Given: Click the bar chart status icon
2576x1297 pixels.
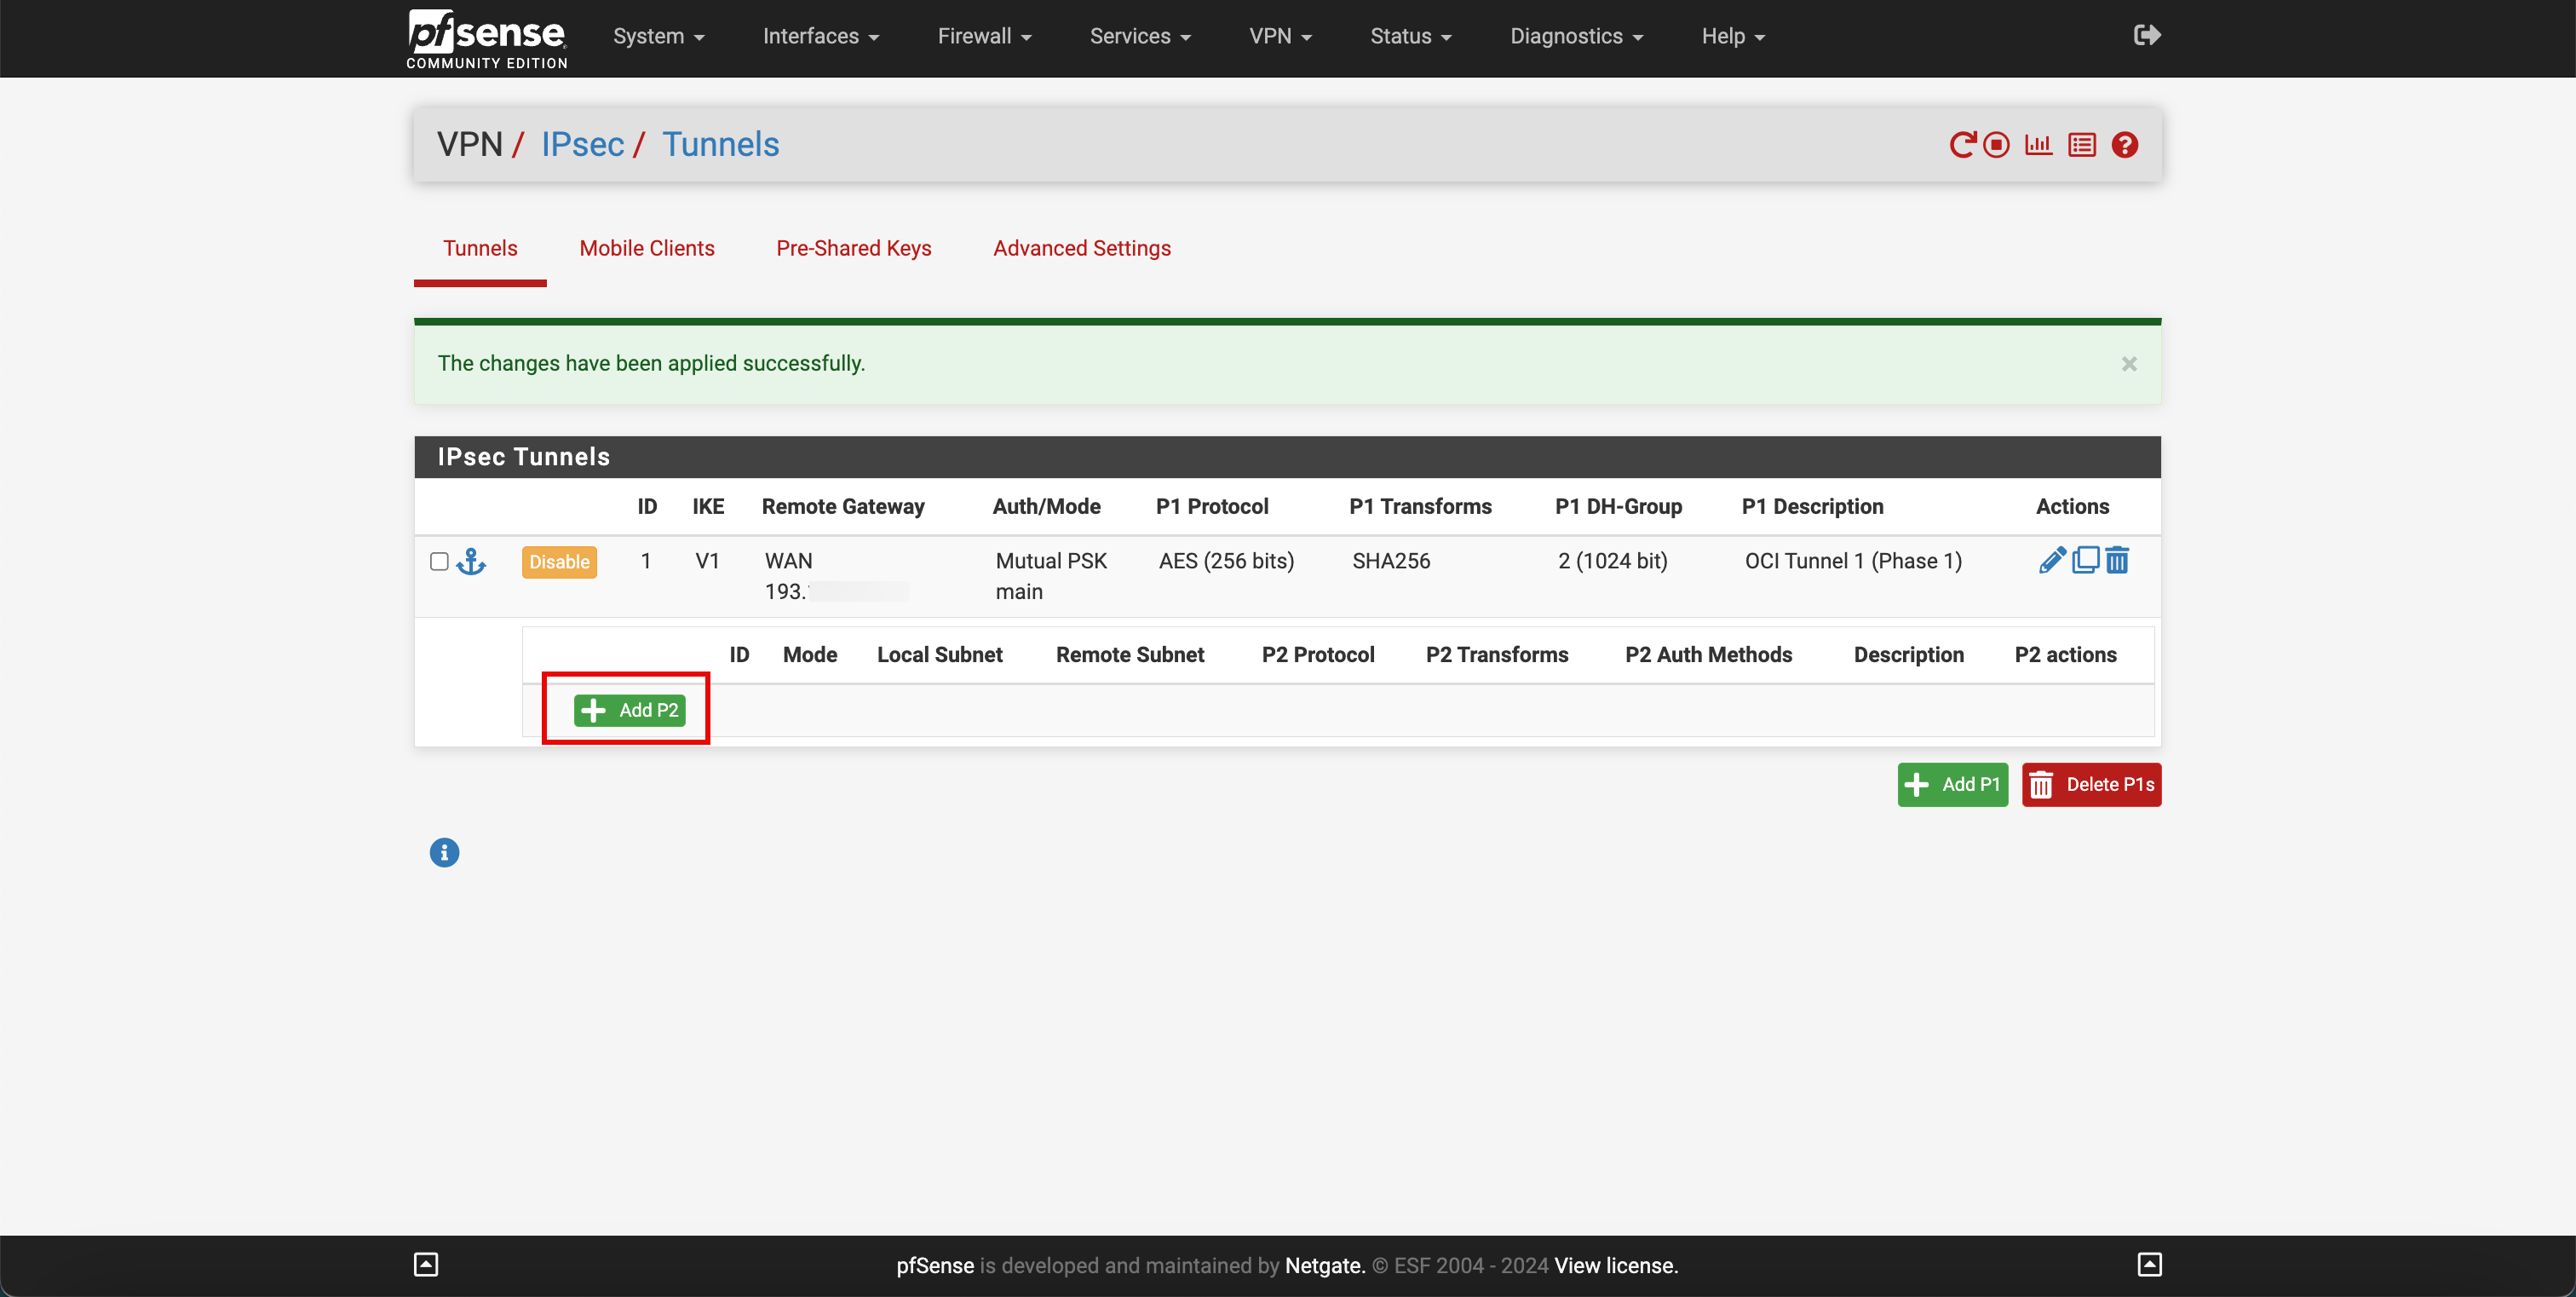Looking at the screenshot, I should click(x=2038, y=146).
